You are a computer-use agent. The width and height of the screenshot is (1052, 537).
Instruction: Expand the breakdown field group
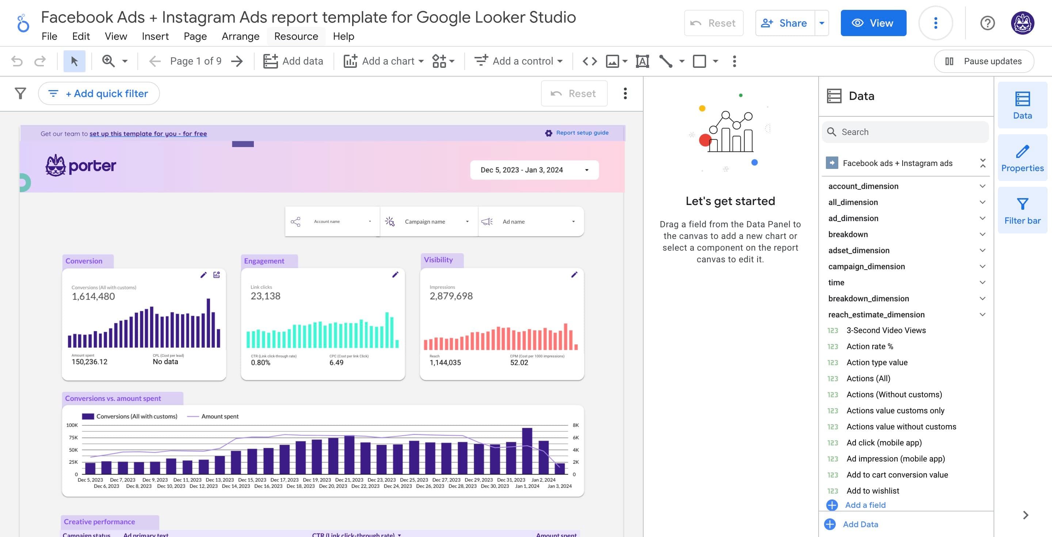coord(982,234)
